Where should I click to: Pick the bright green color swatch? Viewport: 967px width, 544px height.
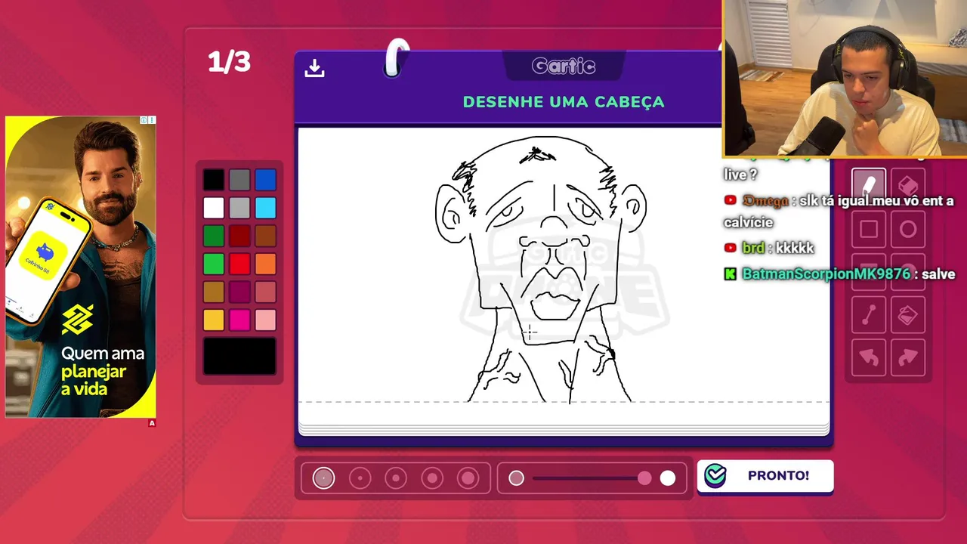214,264
